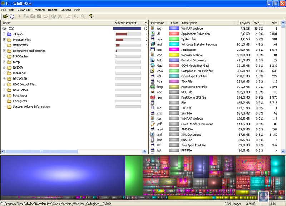Open the File menu

tap(4, 10)
